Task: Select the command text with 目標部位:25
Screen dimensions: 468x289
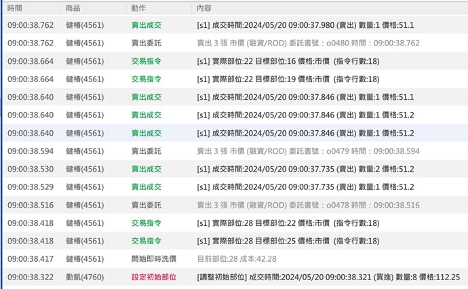Action: click(x=288, y=241)
